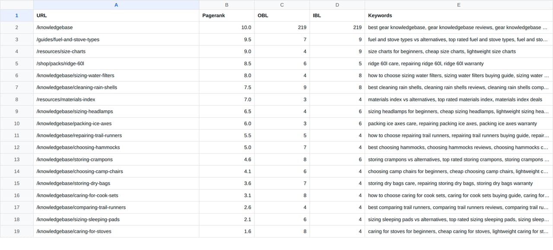Select the /shop/packs/ridge-60l cell
The width and height of the screenshot is (553, 250).
coord(116,64)
